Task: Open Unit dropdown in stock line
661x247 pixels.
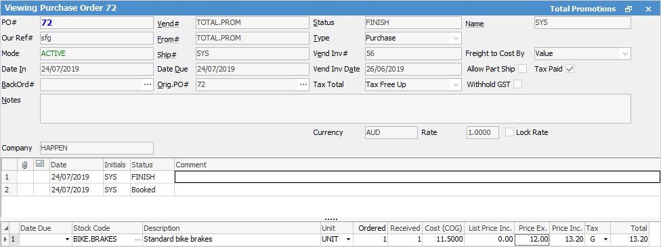Action: click(x=348, y=240)
